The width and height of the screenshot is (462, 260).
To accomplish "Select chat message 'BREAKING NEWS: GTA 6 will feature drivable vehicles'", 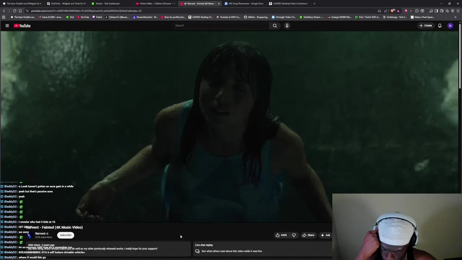I will pos(52,252).
